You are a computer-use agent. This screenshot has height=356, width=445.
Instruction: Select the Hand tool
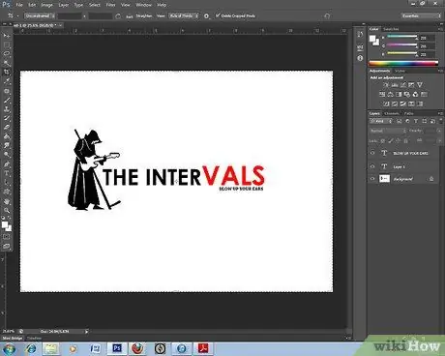[x=7, y=201]
